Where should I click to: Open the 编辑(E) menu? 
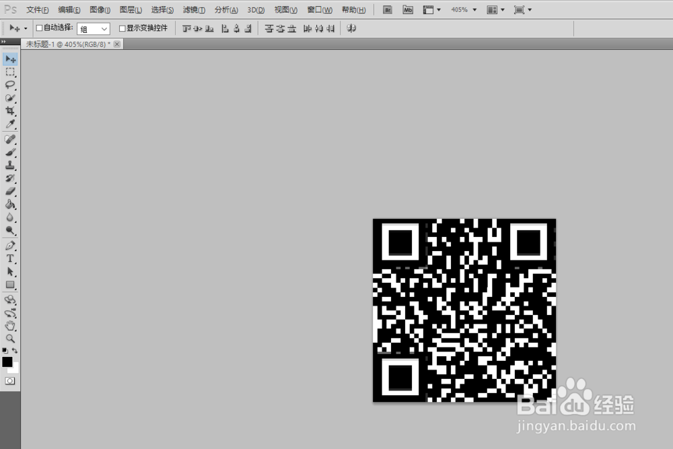(69, 10)
